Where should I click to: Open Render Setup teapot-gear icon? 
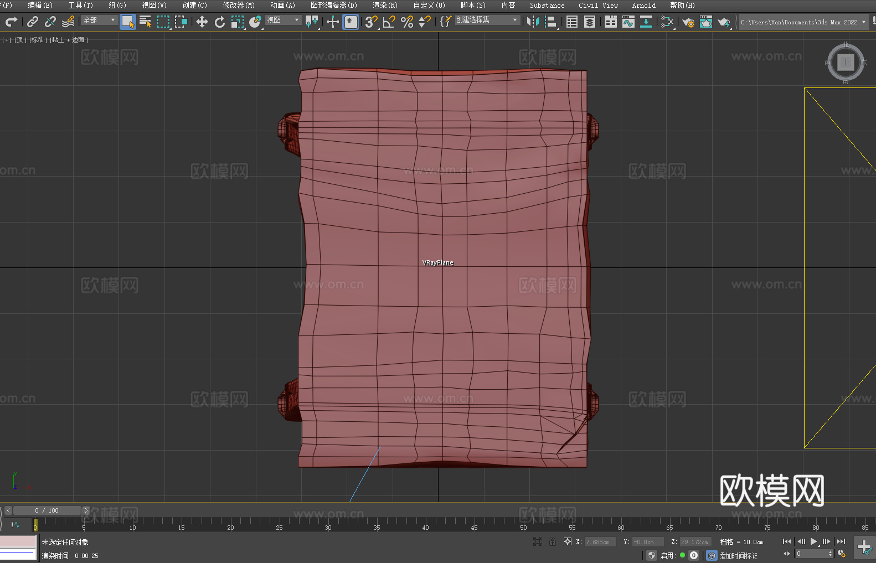[x=688, y=22]
